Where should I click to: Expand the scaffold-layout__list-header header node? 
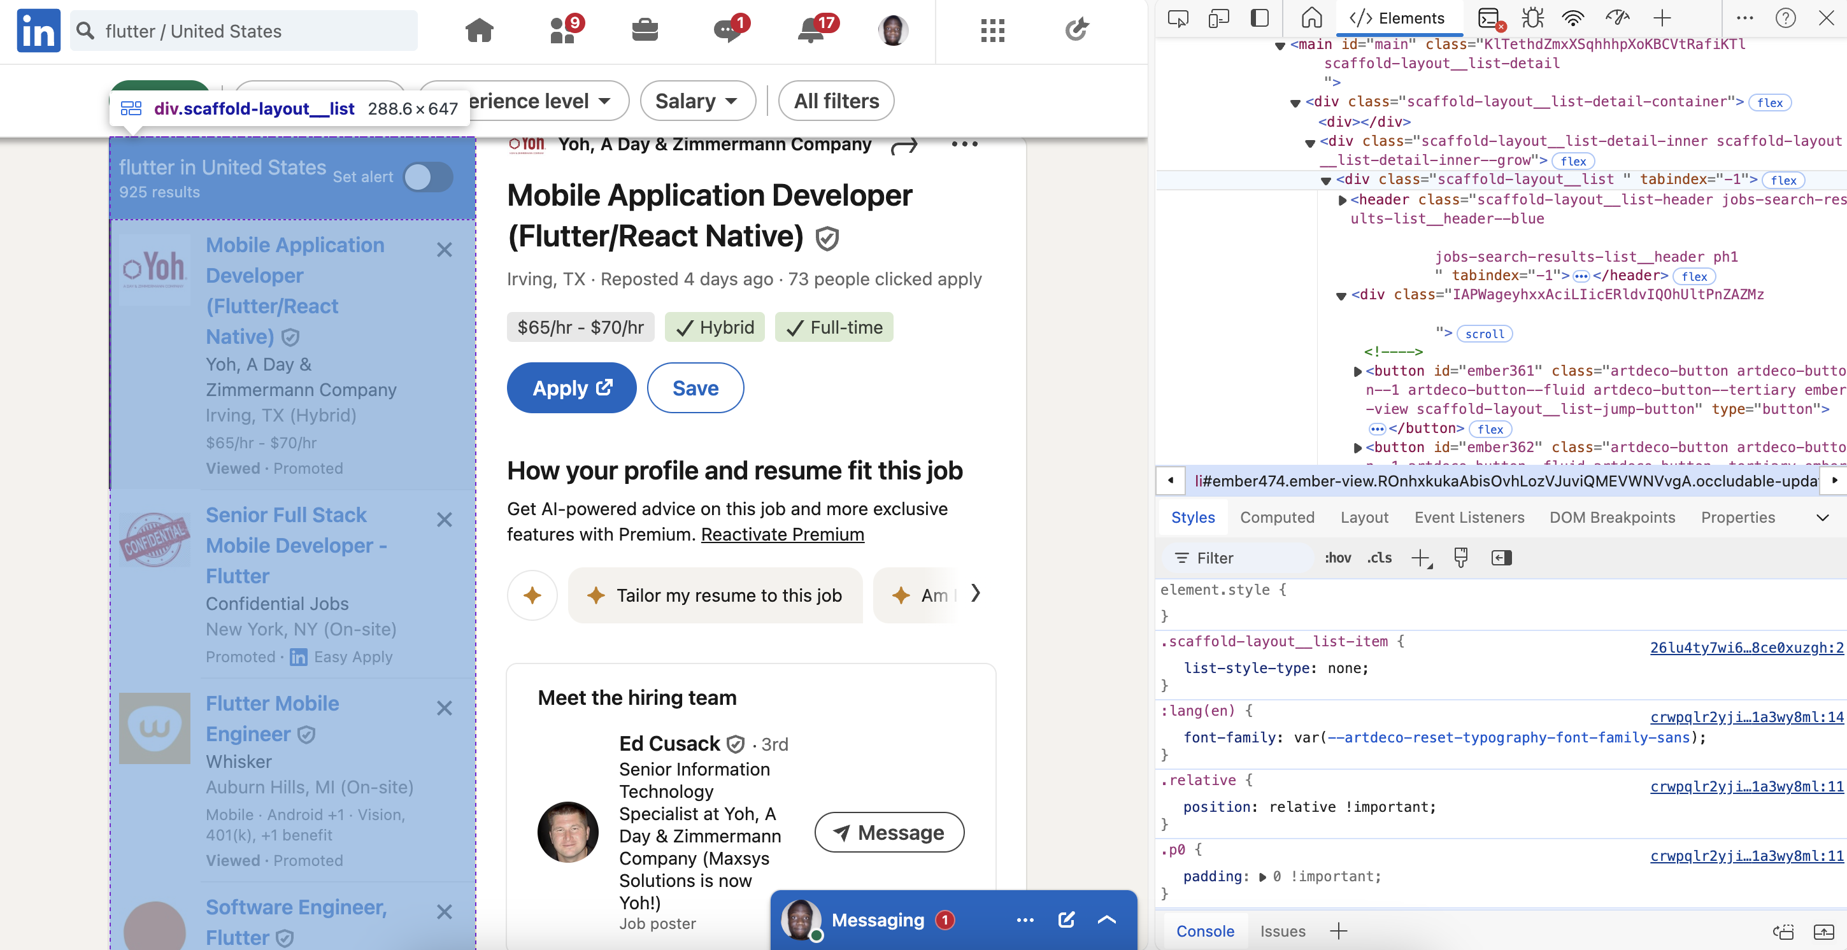coord(1342,201)
